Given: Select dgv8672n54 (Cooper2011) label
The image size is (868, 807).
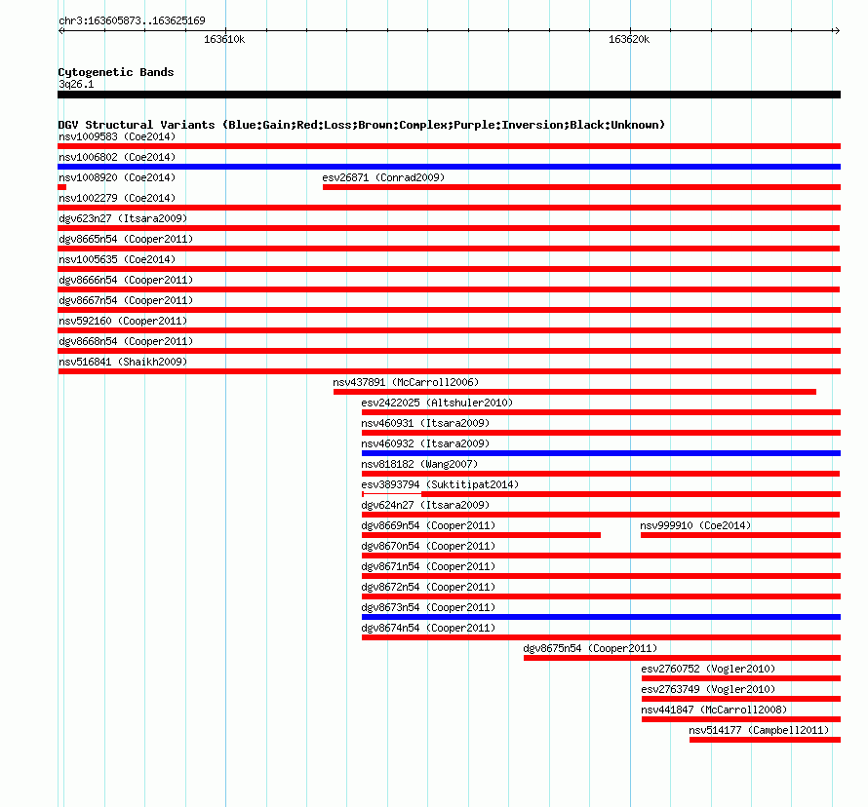Looking at the screenshot, I should click(x=428, y=587).
